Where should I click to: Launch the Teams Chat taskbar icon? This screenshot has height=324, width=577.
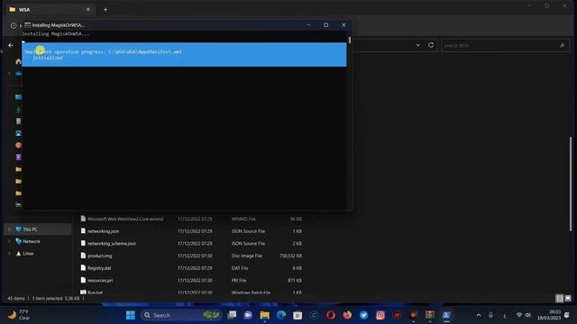[x=248, y=315]
